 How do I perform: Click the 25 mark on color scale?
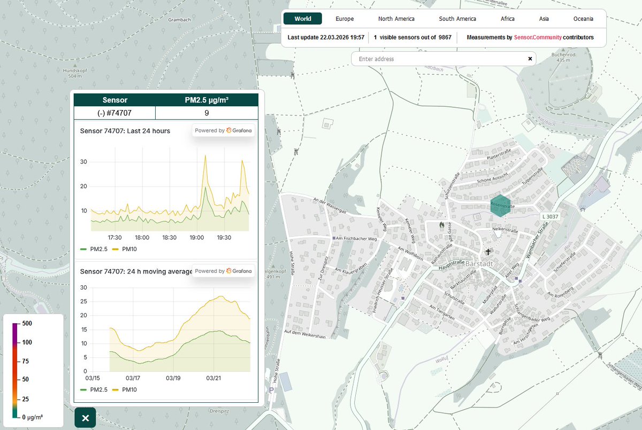click(25, 399)
